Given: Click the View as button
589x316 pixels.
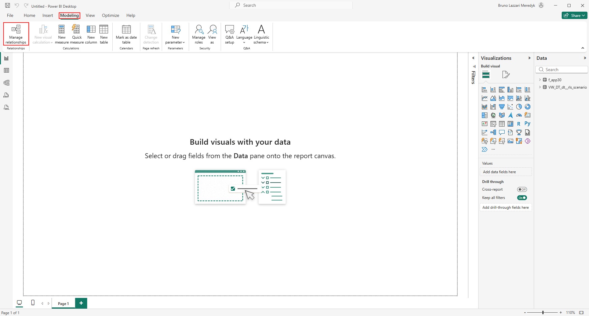Looking at the screenshot, I should 212,34.
